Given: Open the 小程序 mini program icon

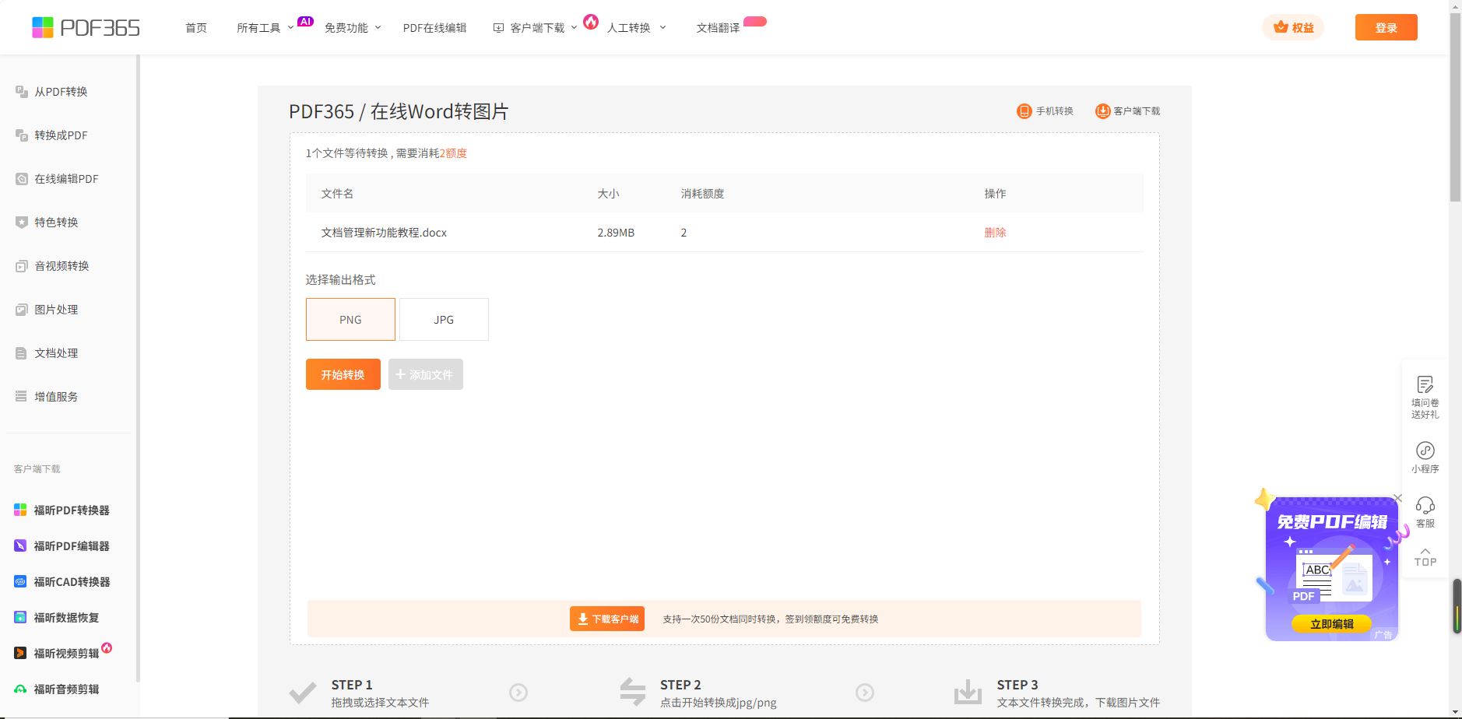Looking at the screenshot, I should [x=1425, y=451].
